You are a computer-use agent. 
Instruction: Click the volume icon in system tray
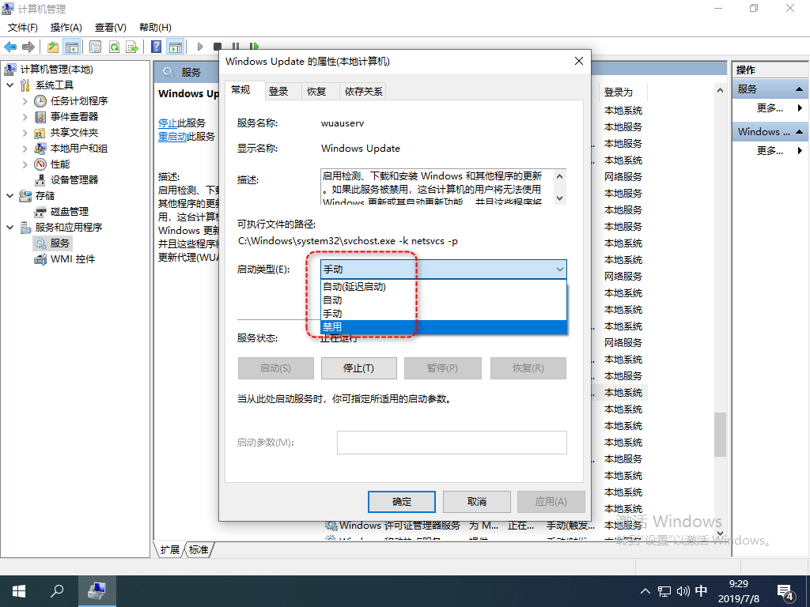(x=683, y=591)
